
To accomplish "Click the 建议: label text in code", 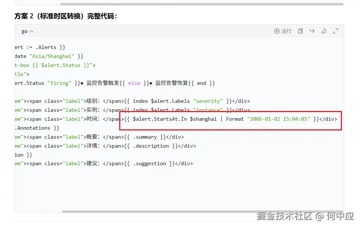I will pos(93,163).
